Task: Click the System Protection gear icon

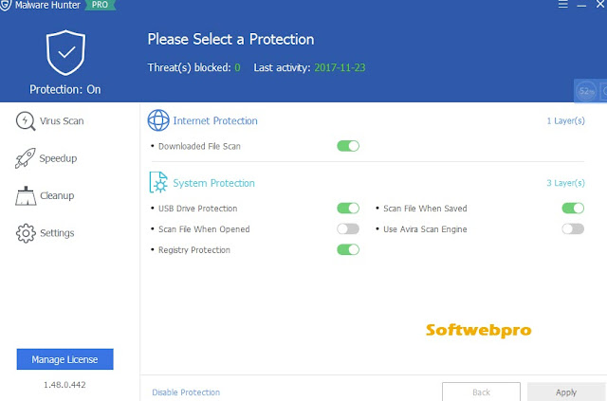Action: [158, 183]
